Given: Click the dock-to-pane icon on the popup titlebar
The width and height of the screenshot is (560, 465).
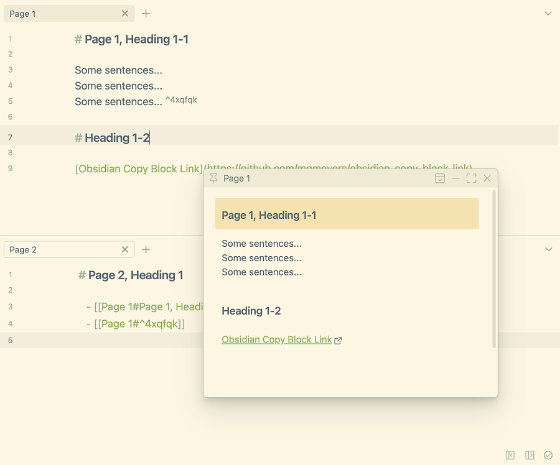Looking at the screenshot, I should pos(440,178).
